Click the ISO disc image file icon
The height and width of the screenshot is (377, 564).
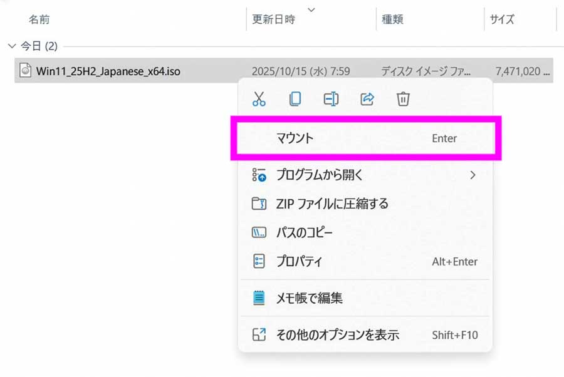click(x=25, y=71)
